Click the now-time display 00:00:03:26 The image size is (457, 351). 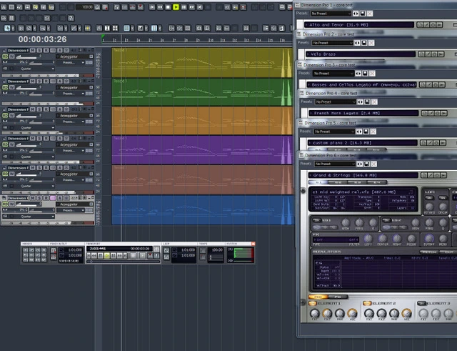43,39
